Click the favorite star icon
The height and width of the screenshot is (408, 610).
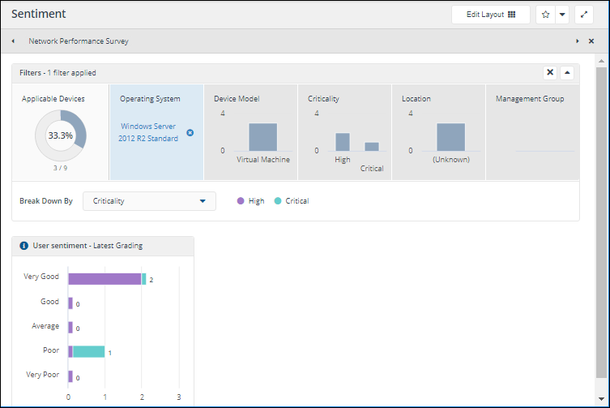(546, 15)
